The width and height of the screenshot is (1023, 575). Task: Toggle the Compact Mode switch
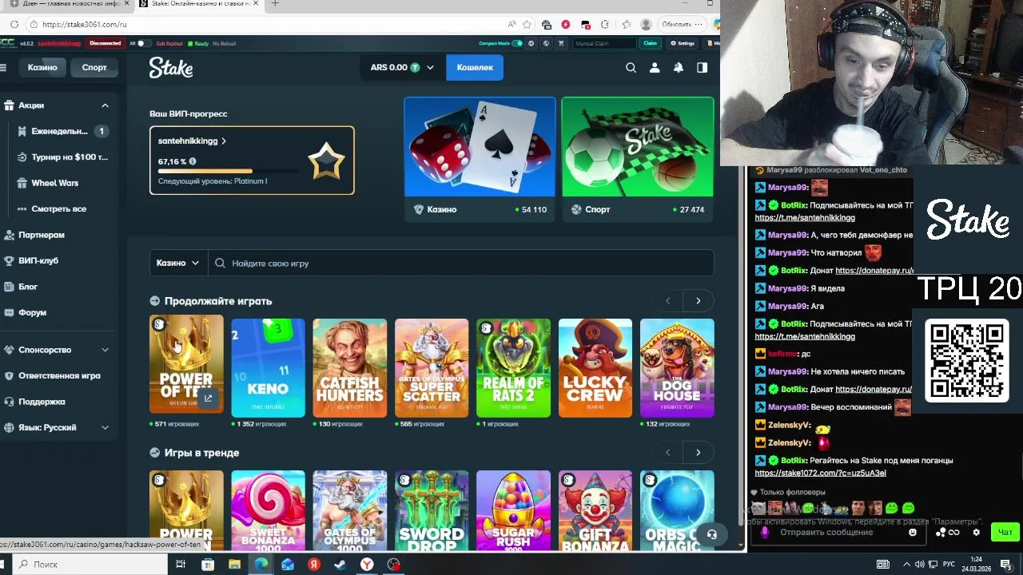pos(517,43)
